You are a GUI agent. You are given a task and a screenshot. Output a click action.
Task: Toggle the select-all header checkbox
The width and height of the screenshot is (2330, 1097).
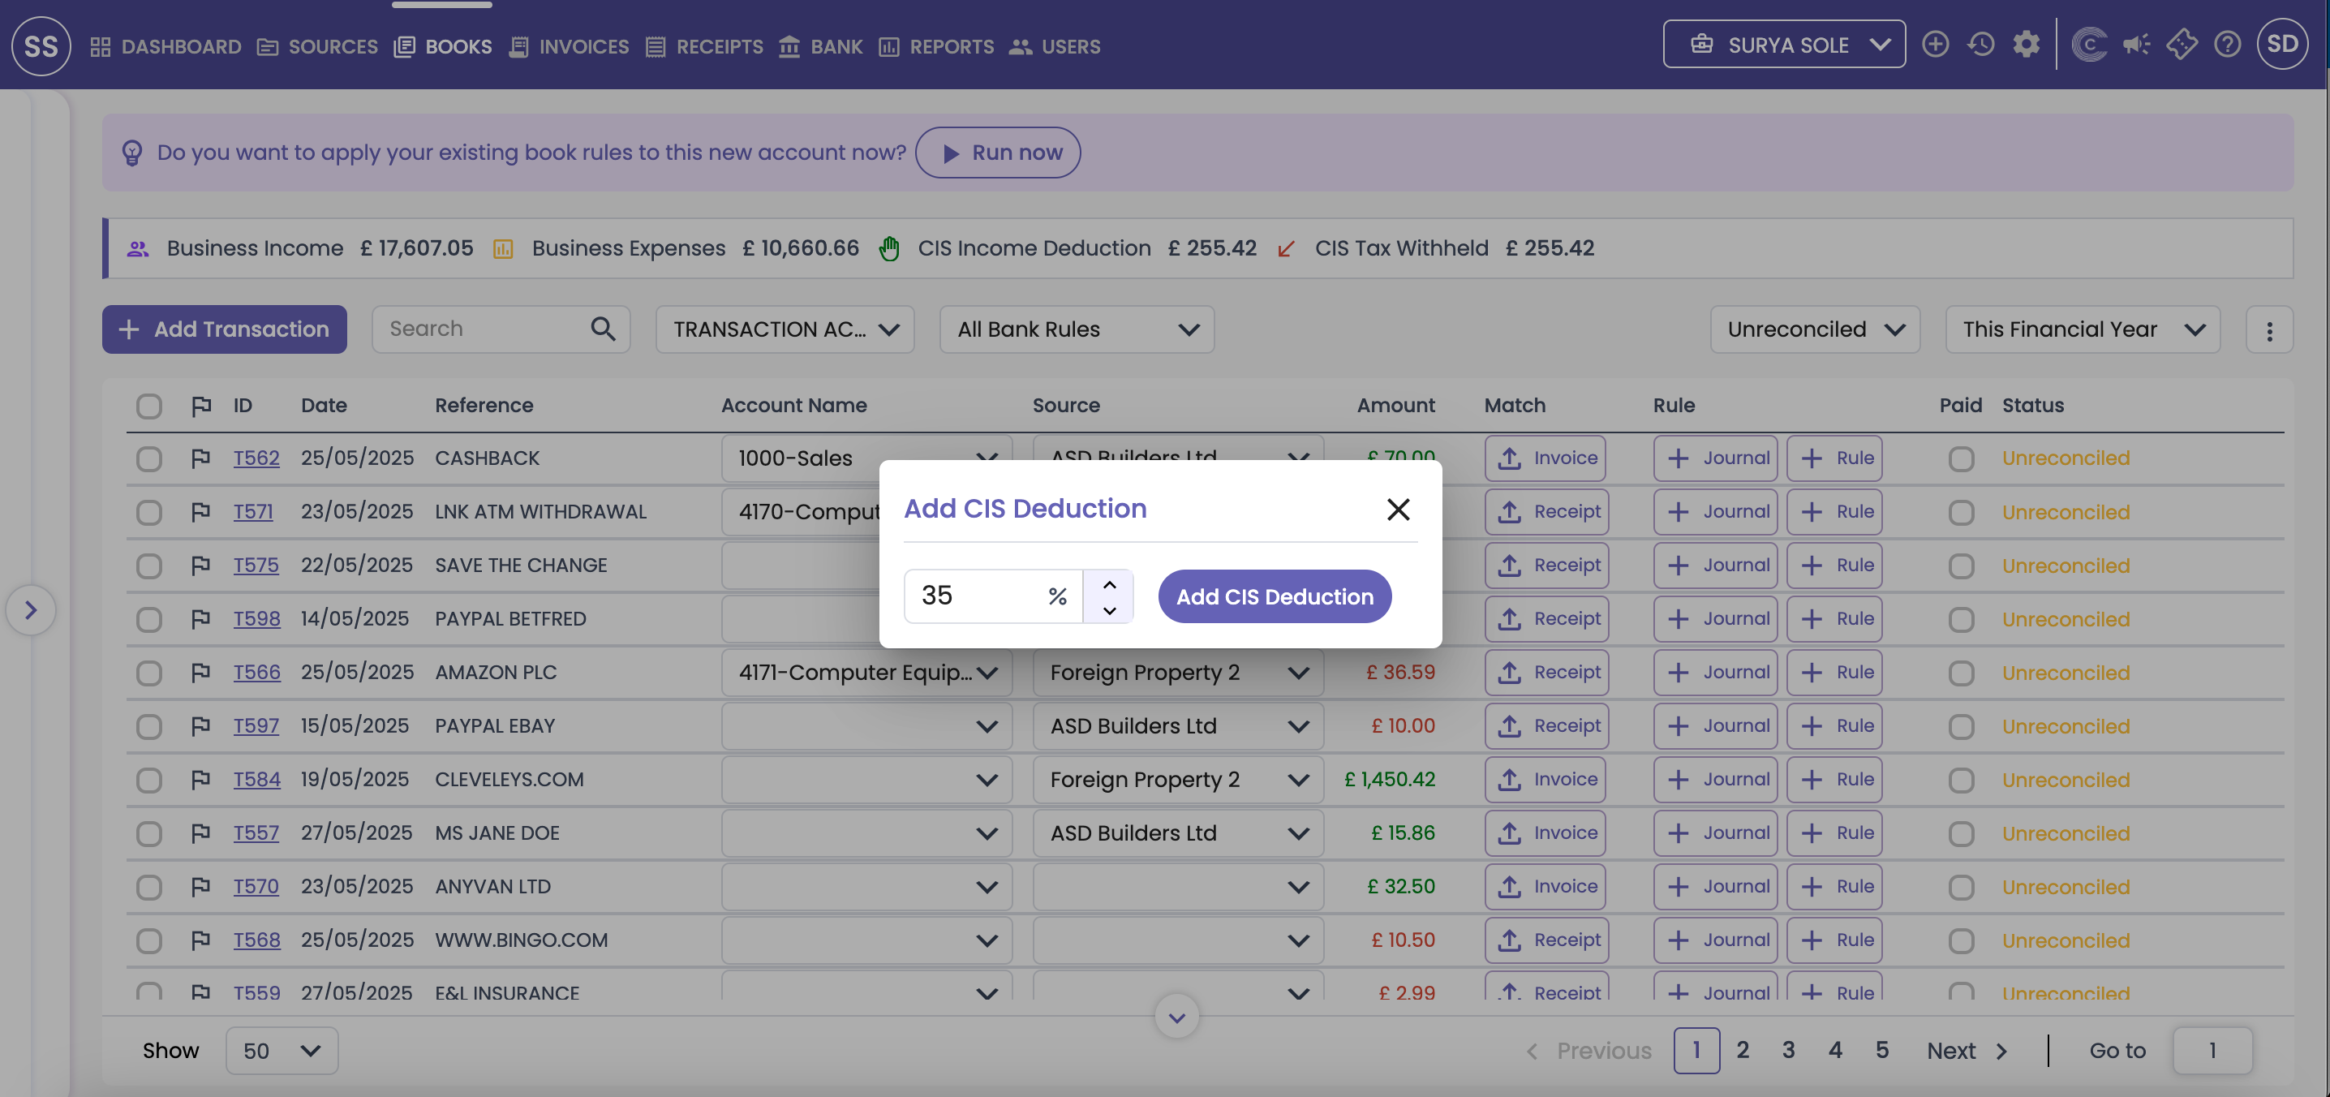point(149,406)
